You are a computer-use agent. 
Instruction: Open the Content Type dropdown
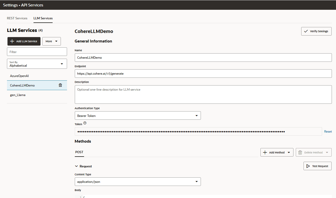[197, 182]
